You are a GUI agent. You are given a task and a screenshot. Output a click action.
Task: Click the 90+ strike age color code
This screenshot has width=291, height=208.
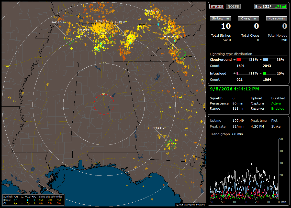(59, 203)
